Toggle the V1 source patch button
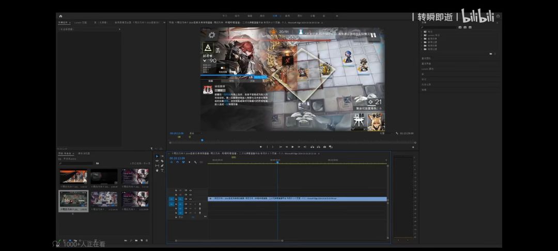The height and width of the screenshot is (251, 558). click(x=171, y=199)
